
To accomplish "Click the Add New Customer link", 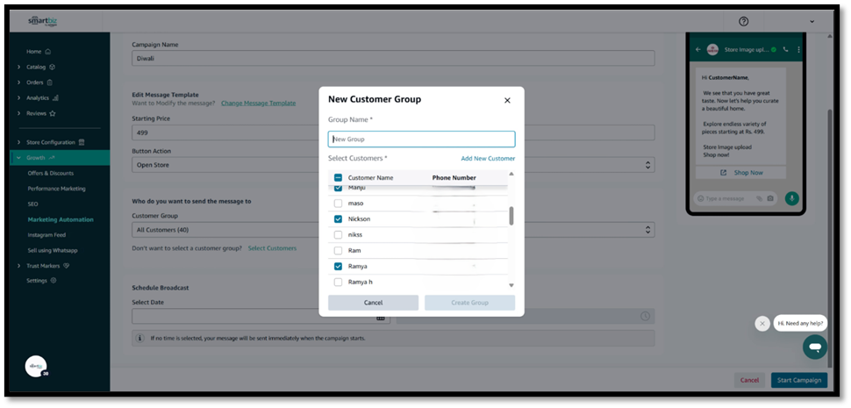I will click(488, 159).
